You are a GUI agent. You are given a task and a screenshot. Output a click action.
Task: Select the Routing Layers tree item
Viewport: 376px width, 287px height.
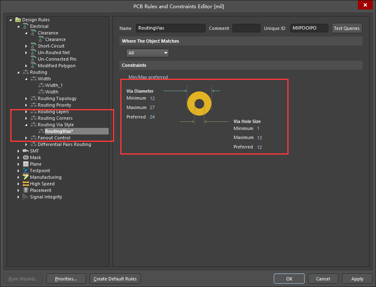(53, 112)
